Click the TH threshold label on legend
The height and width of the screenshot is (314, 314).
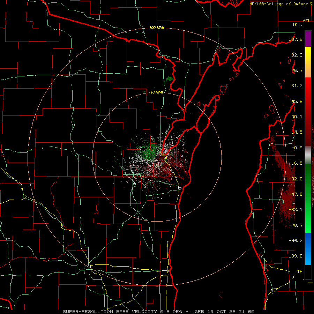click(300, 272)
